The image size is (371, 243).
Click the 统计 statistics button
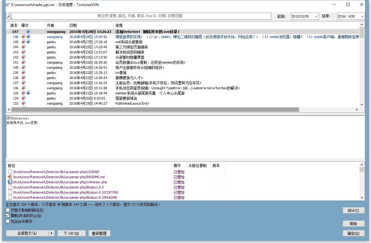pos(354,210)
